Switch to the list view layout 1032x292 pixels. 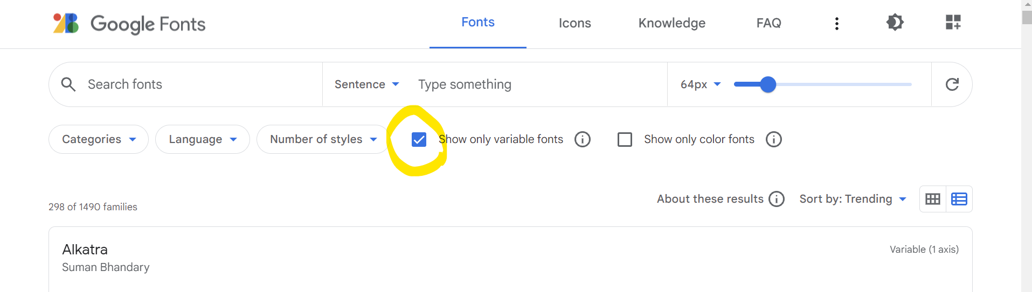[959, 199]
